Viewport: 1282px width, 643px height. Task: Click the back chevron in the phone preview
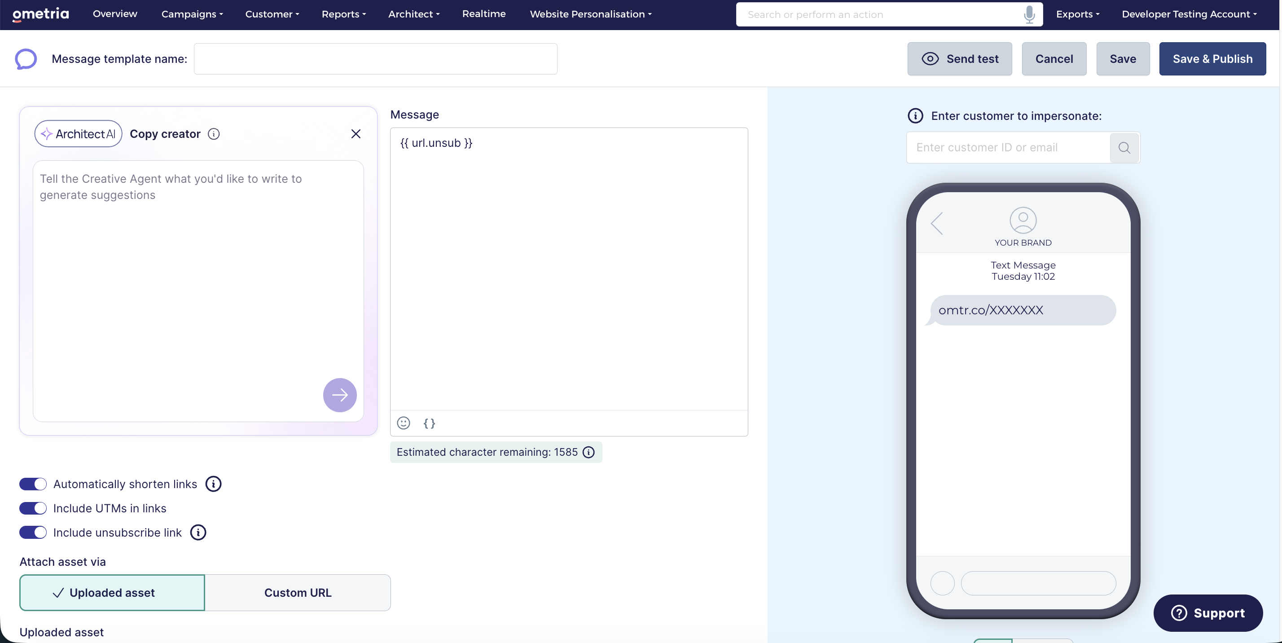[x=937, y=224]
